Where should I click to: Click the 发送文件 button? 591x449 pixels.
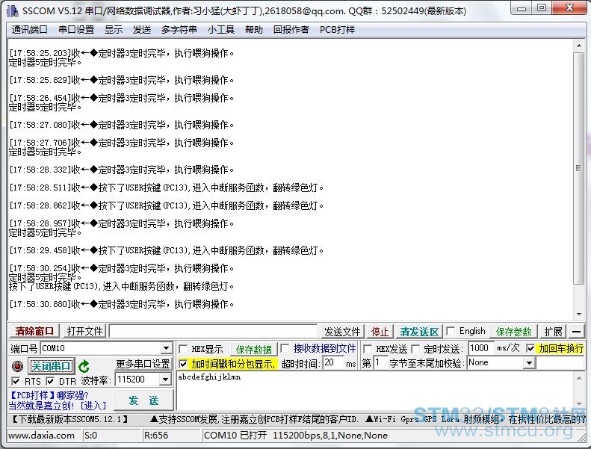[x=342, y=332]
